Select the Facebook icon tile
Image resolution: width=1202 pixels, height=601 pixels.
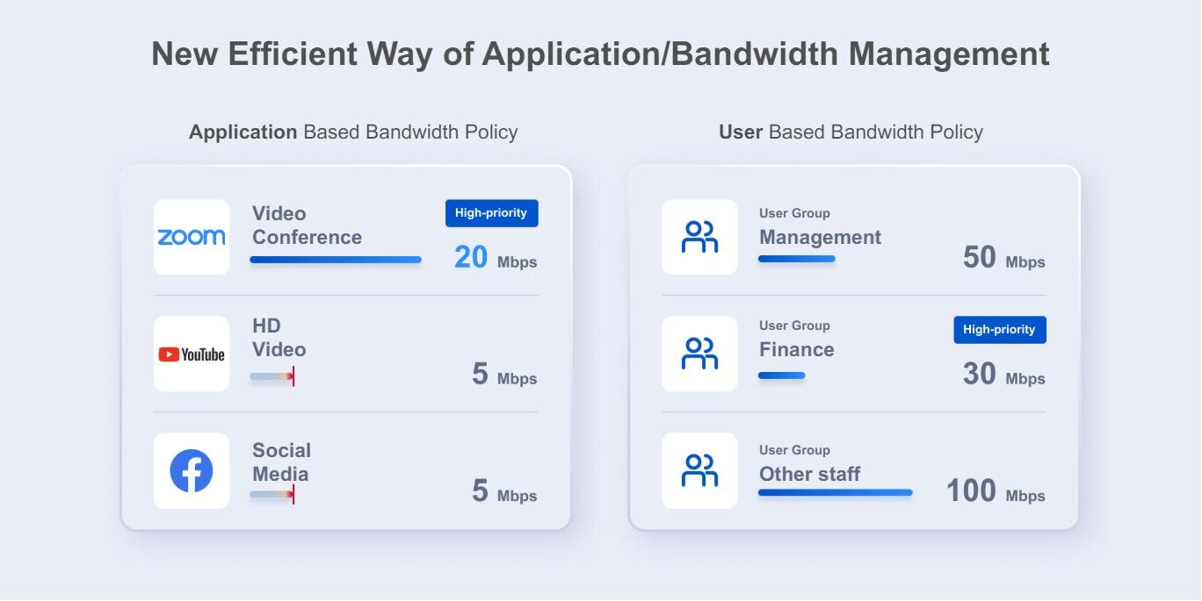[192, 471]
